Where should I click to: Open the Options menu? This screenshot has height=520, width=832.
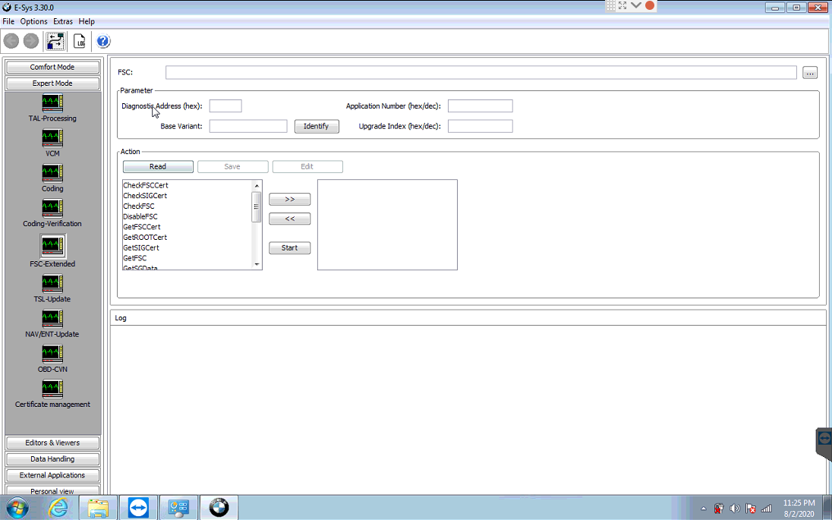click(x=33, y=21)
